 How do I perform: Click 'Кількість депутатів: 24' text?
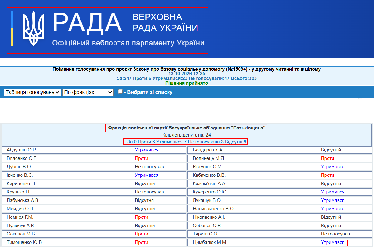[187, 135]
